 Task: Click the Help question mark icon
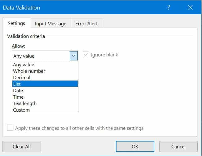coord(169,7)
